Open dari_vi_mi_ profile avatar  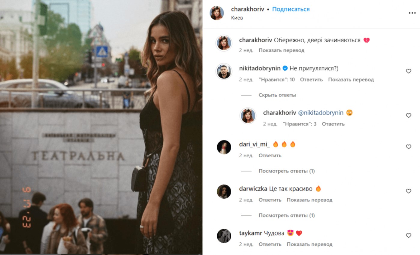224,147
